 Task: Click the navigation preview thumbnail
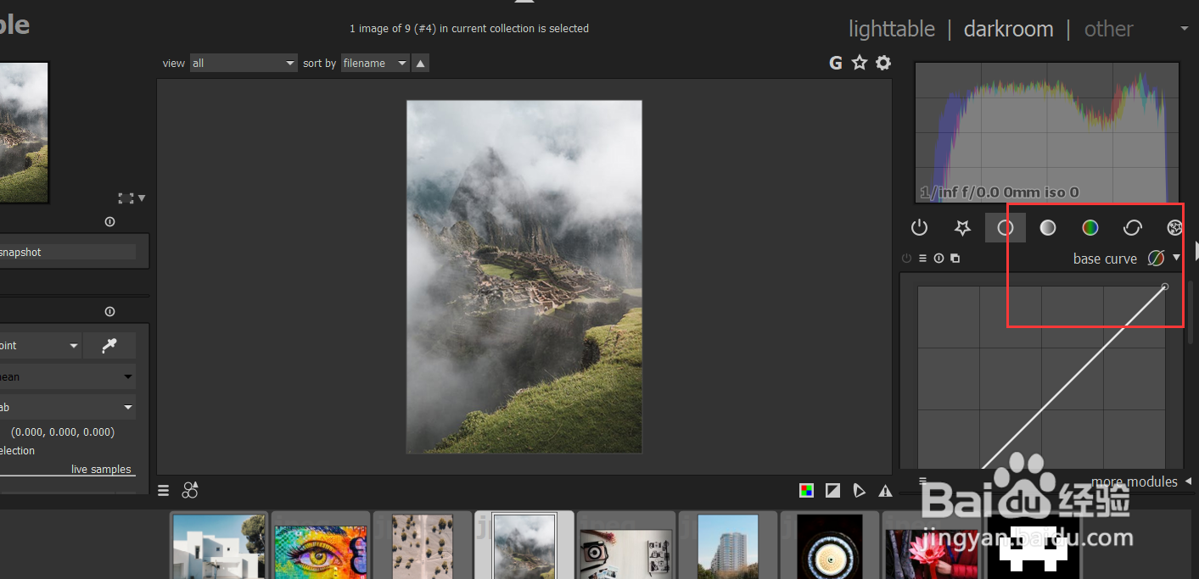[x=24, y=131]
